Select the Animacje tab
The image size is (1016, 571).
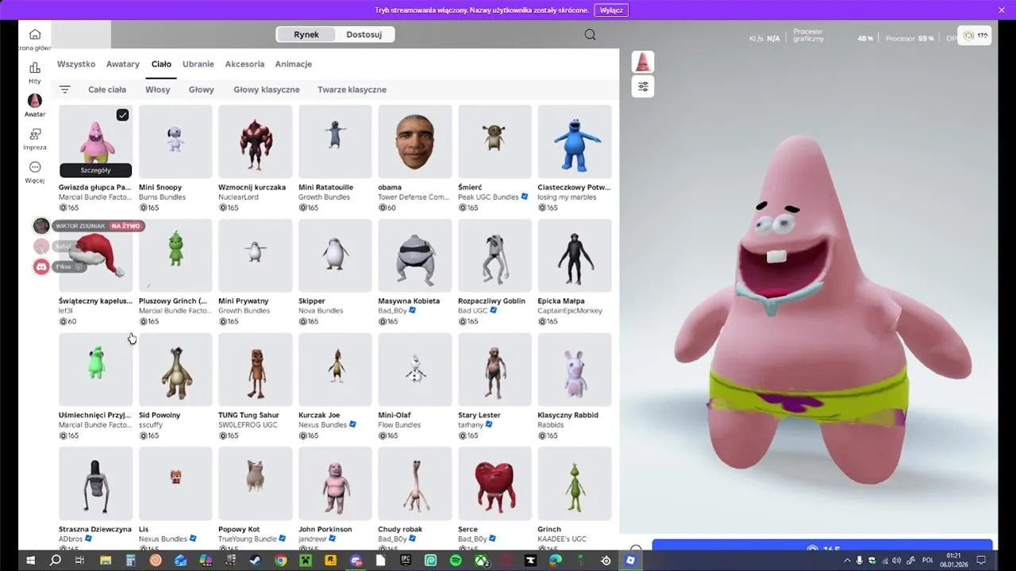click(x=294, y=64)
